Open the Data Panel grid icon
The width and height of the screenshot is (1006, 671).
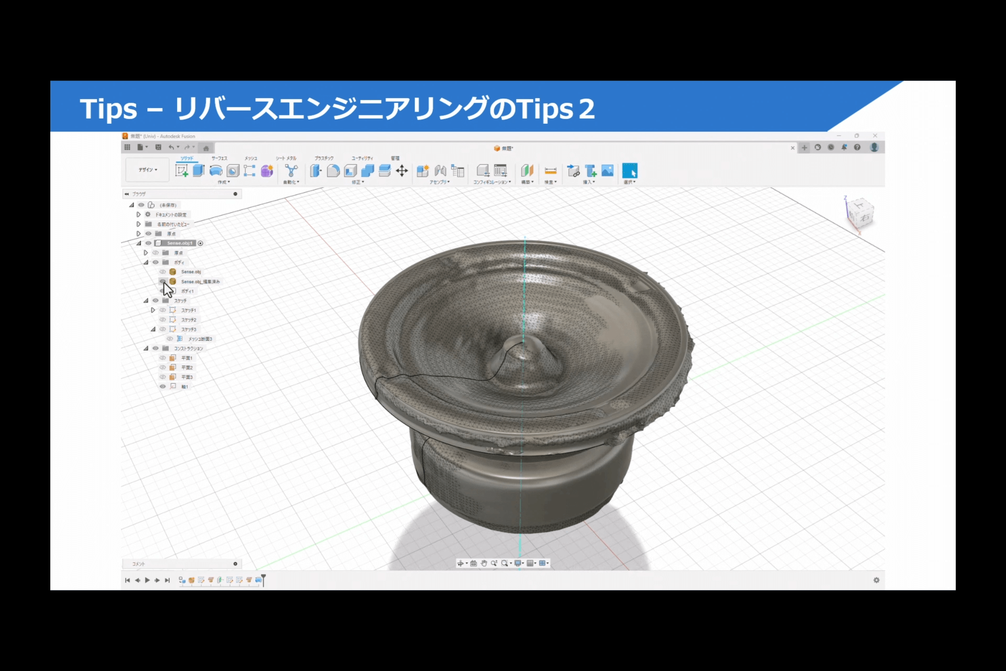pyautogui.click(x=127, y=147)
